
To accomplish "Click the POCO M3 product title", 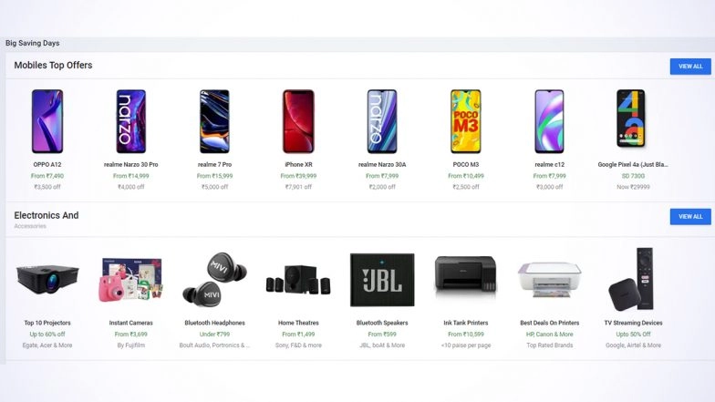I will pyautogui.click(x=465, y=164).
